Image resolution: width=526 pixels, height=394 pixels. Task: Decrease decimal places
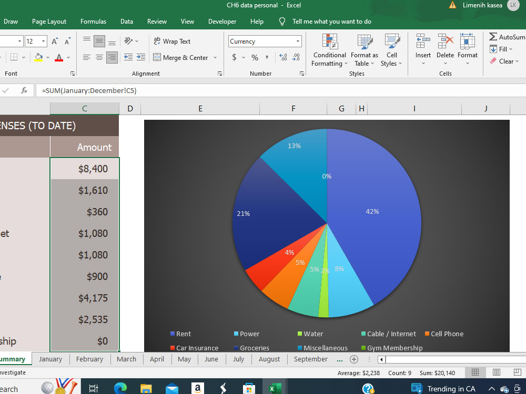tap(296, 57)
